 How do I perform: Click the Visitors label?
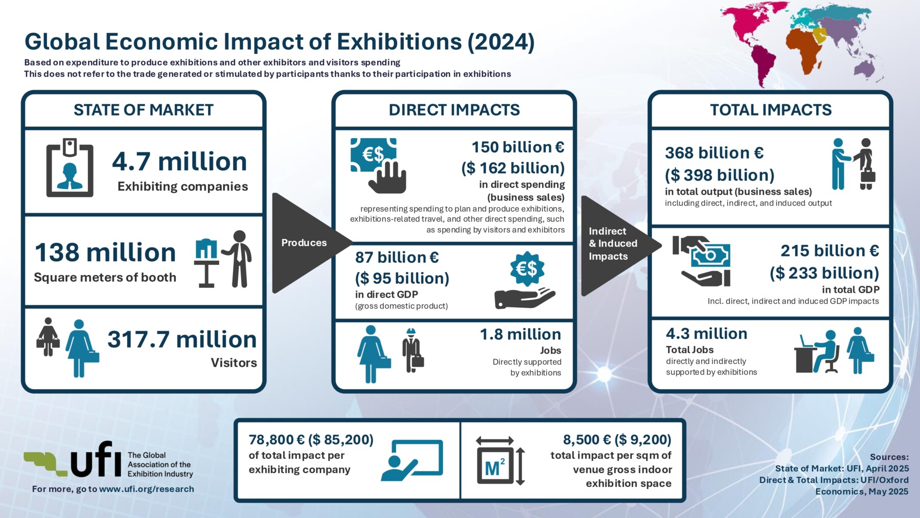pyautogui.click(x=234, y=363)
